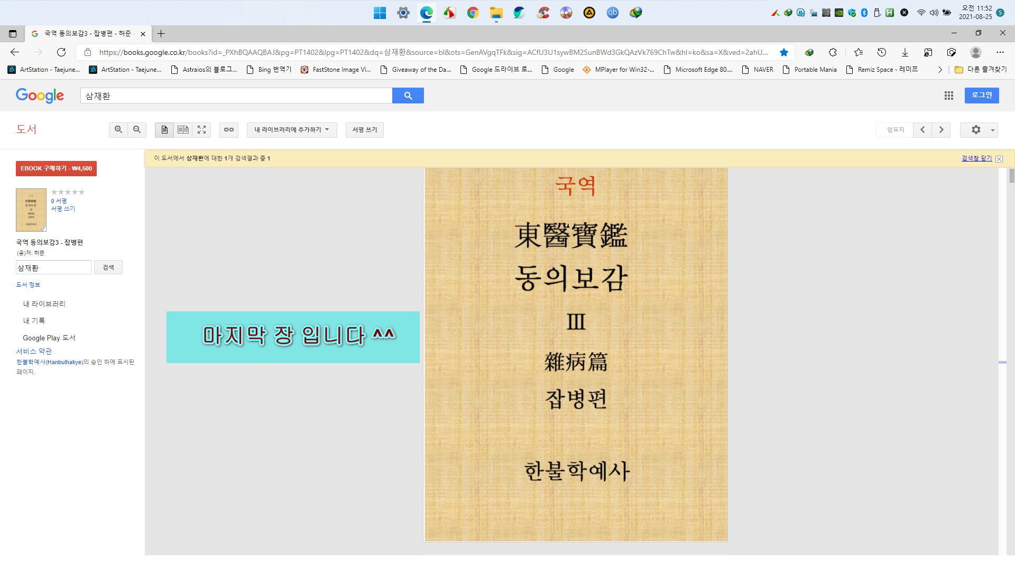
Task: Switch to two-page view
Action: point(183,130)
